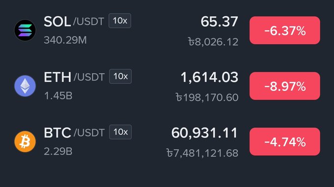The height and width of the screenshot is (187, 334).
Task: Click the BTC price 60,931.11
Action: (204, 133)
